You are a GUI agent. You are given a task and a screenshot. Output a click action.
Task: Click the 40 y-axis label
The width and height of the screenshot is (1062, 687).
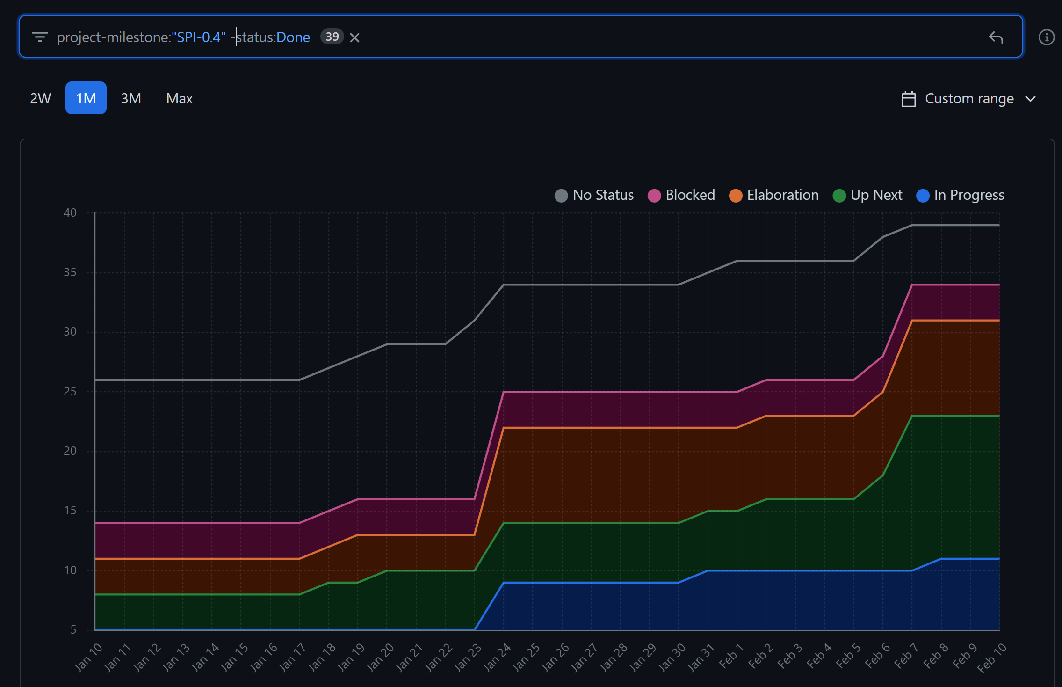(x=70, y=213)
